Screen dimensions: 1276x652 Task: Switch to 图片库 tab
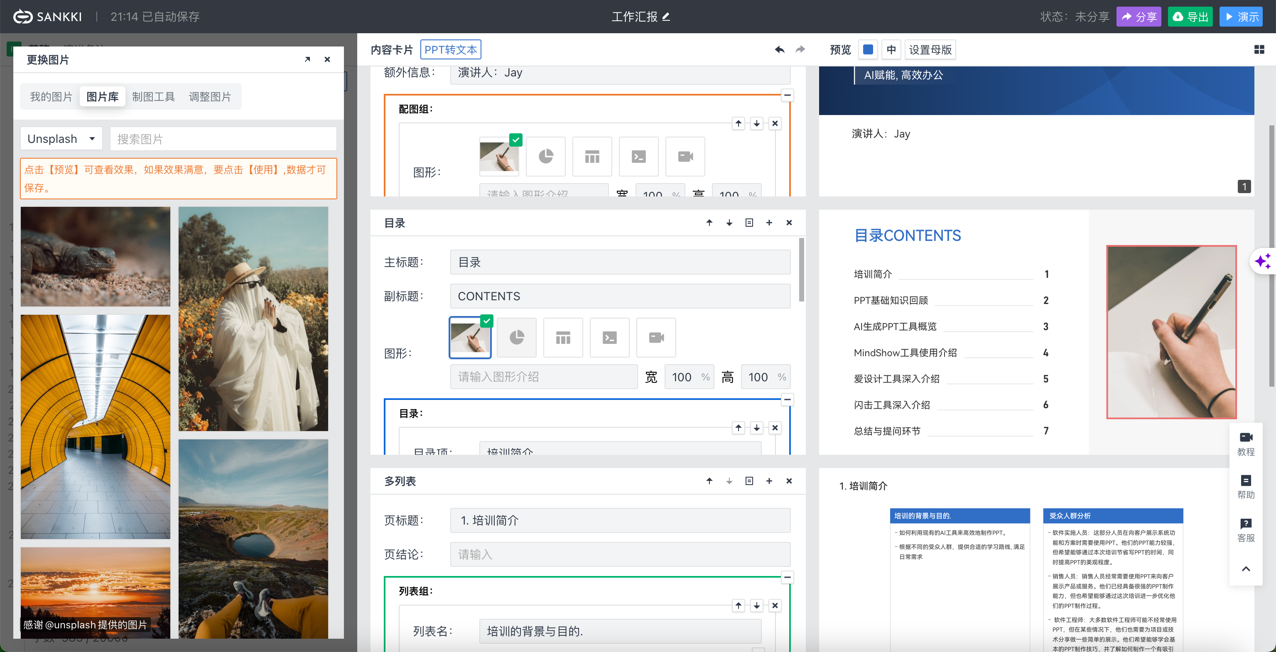pos(103,96)
